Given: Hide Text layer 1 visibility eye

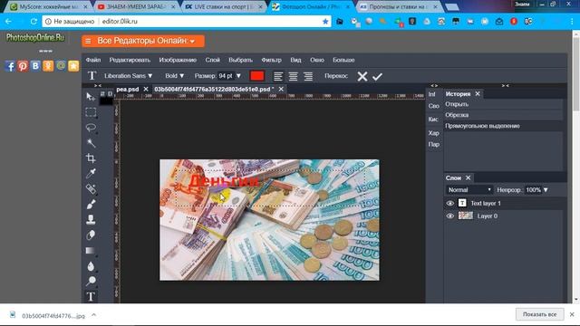Looking at the screenshot, I should pyautogui.click(x=449, y=203).
